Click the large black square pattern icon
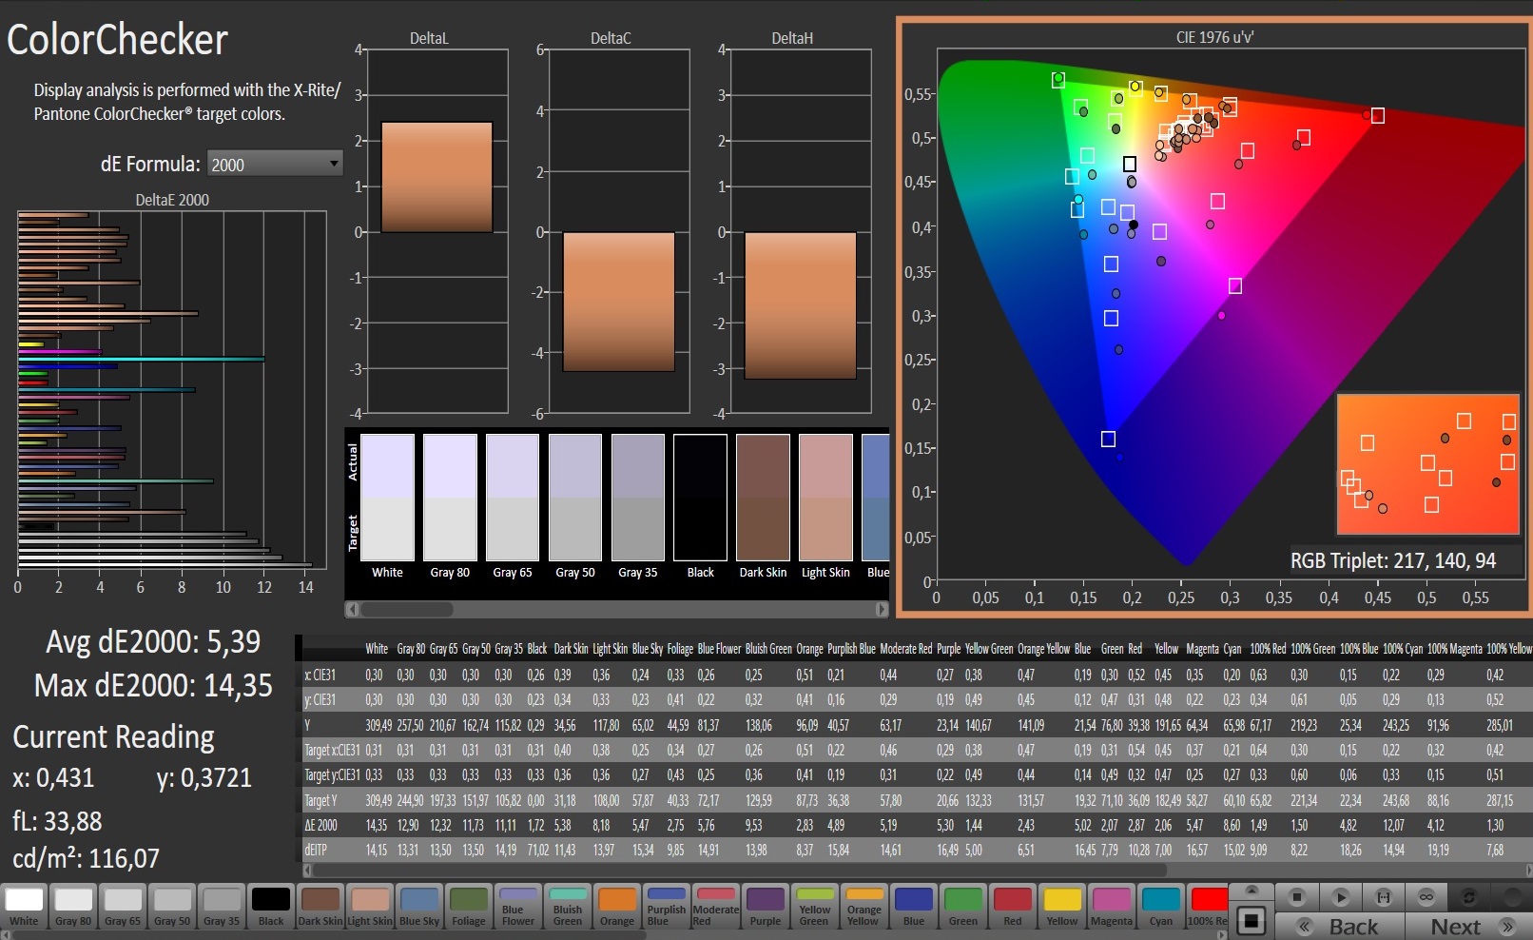Viewport: 1533px width, 940px height. (1252, 920)
